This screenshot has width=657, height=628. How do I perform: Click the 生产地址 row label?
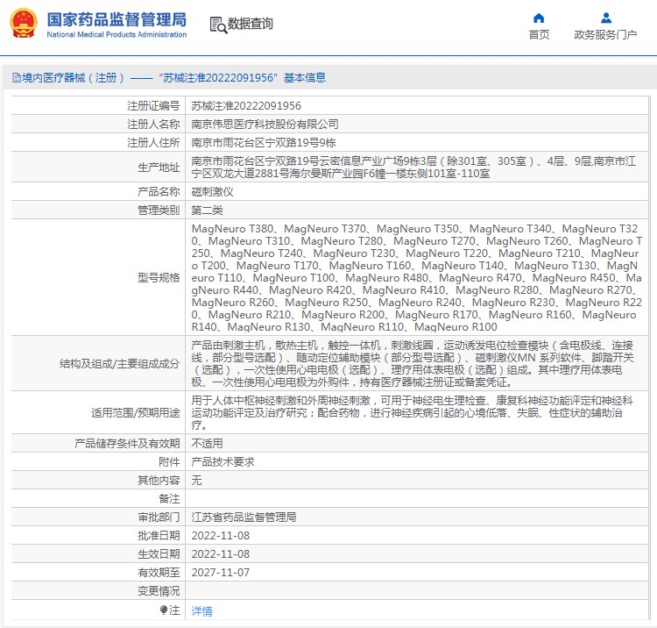(159, 168)
